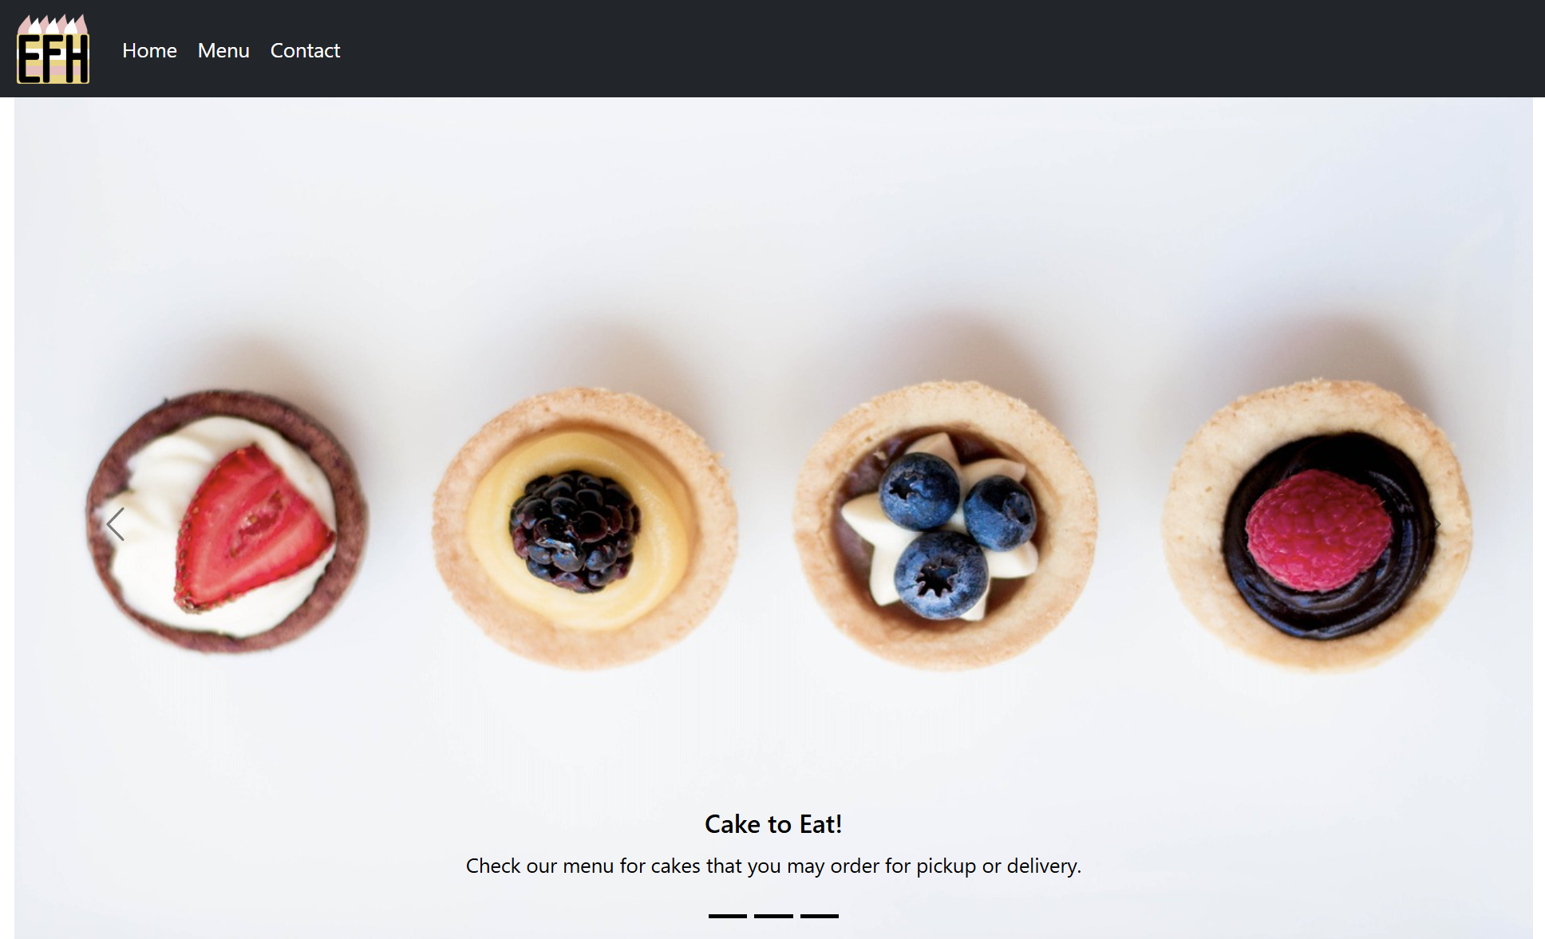Click the raspberry on the chocolate ganache tart
1545x939 pixels.
(1318, 530)
